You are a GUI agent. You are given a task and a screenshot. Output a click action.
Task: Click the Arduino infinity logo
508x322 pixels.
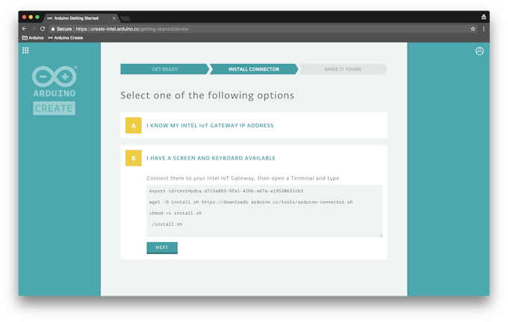click(55, 77)
